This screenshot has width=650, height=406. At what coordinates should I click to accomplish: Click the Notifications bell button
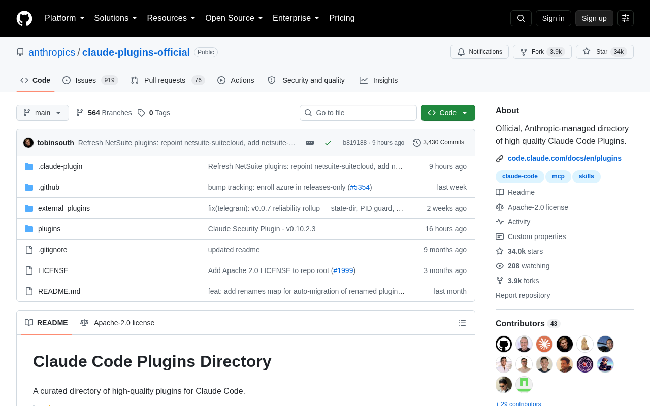click(x=479, y=52)
